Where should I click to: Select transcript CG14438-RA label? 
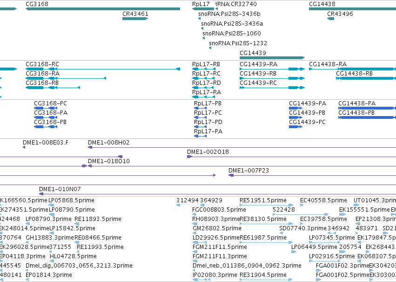pos(328,64)
